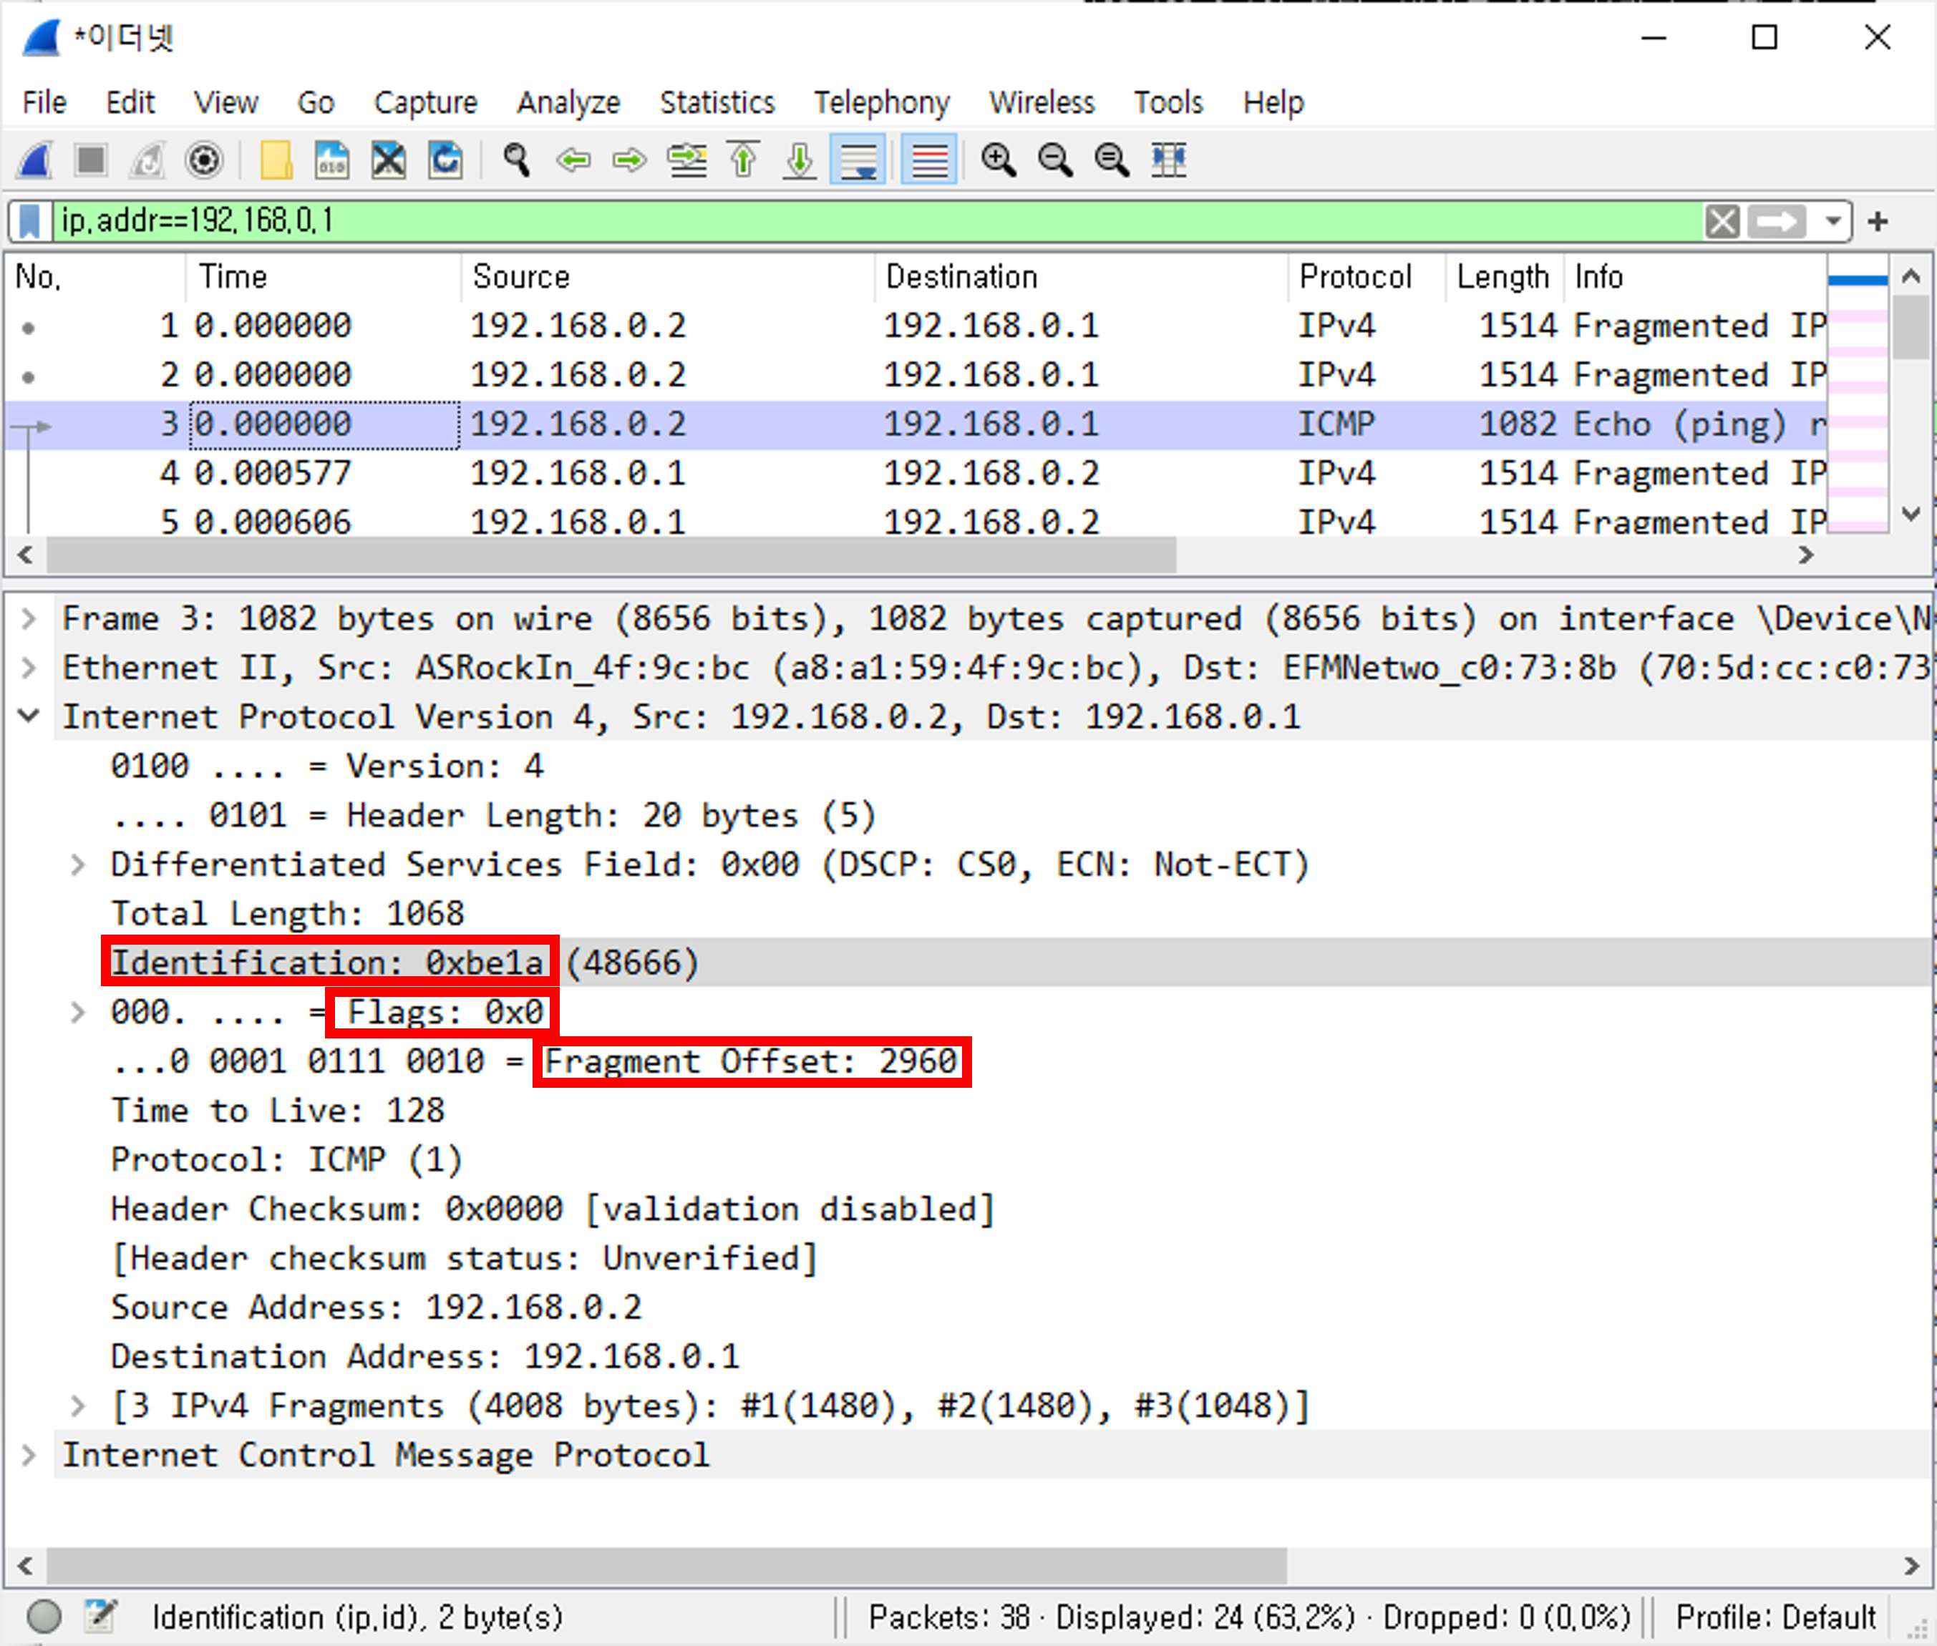
Task: Open the expert information circle in status bar
Action: point(44,1616)
